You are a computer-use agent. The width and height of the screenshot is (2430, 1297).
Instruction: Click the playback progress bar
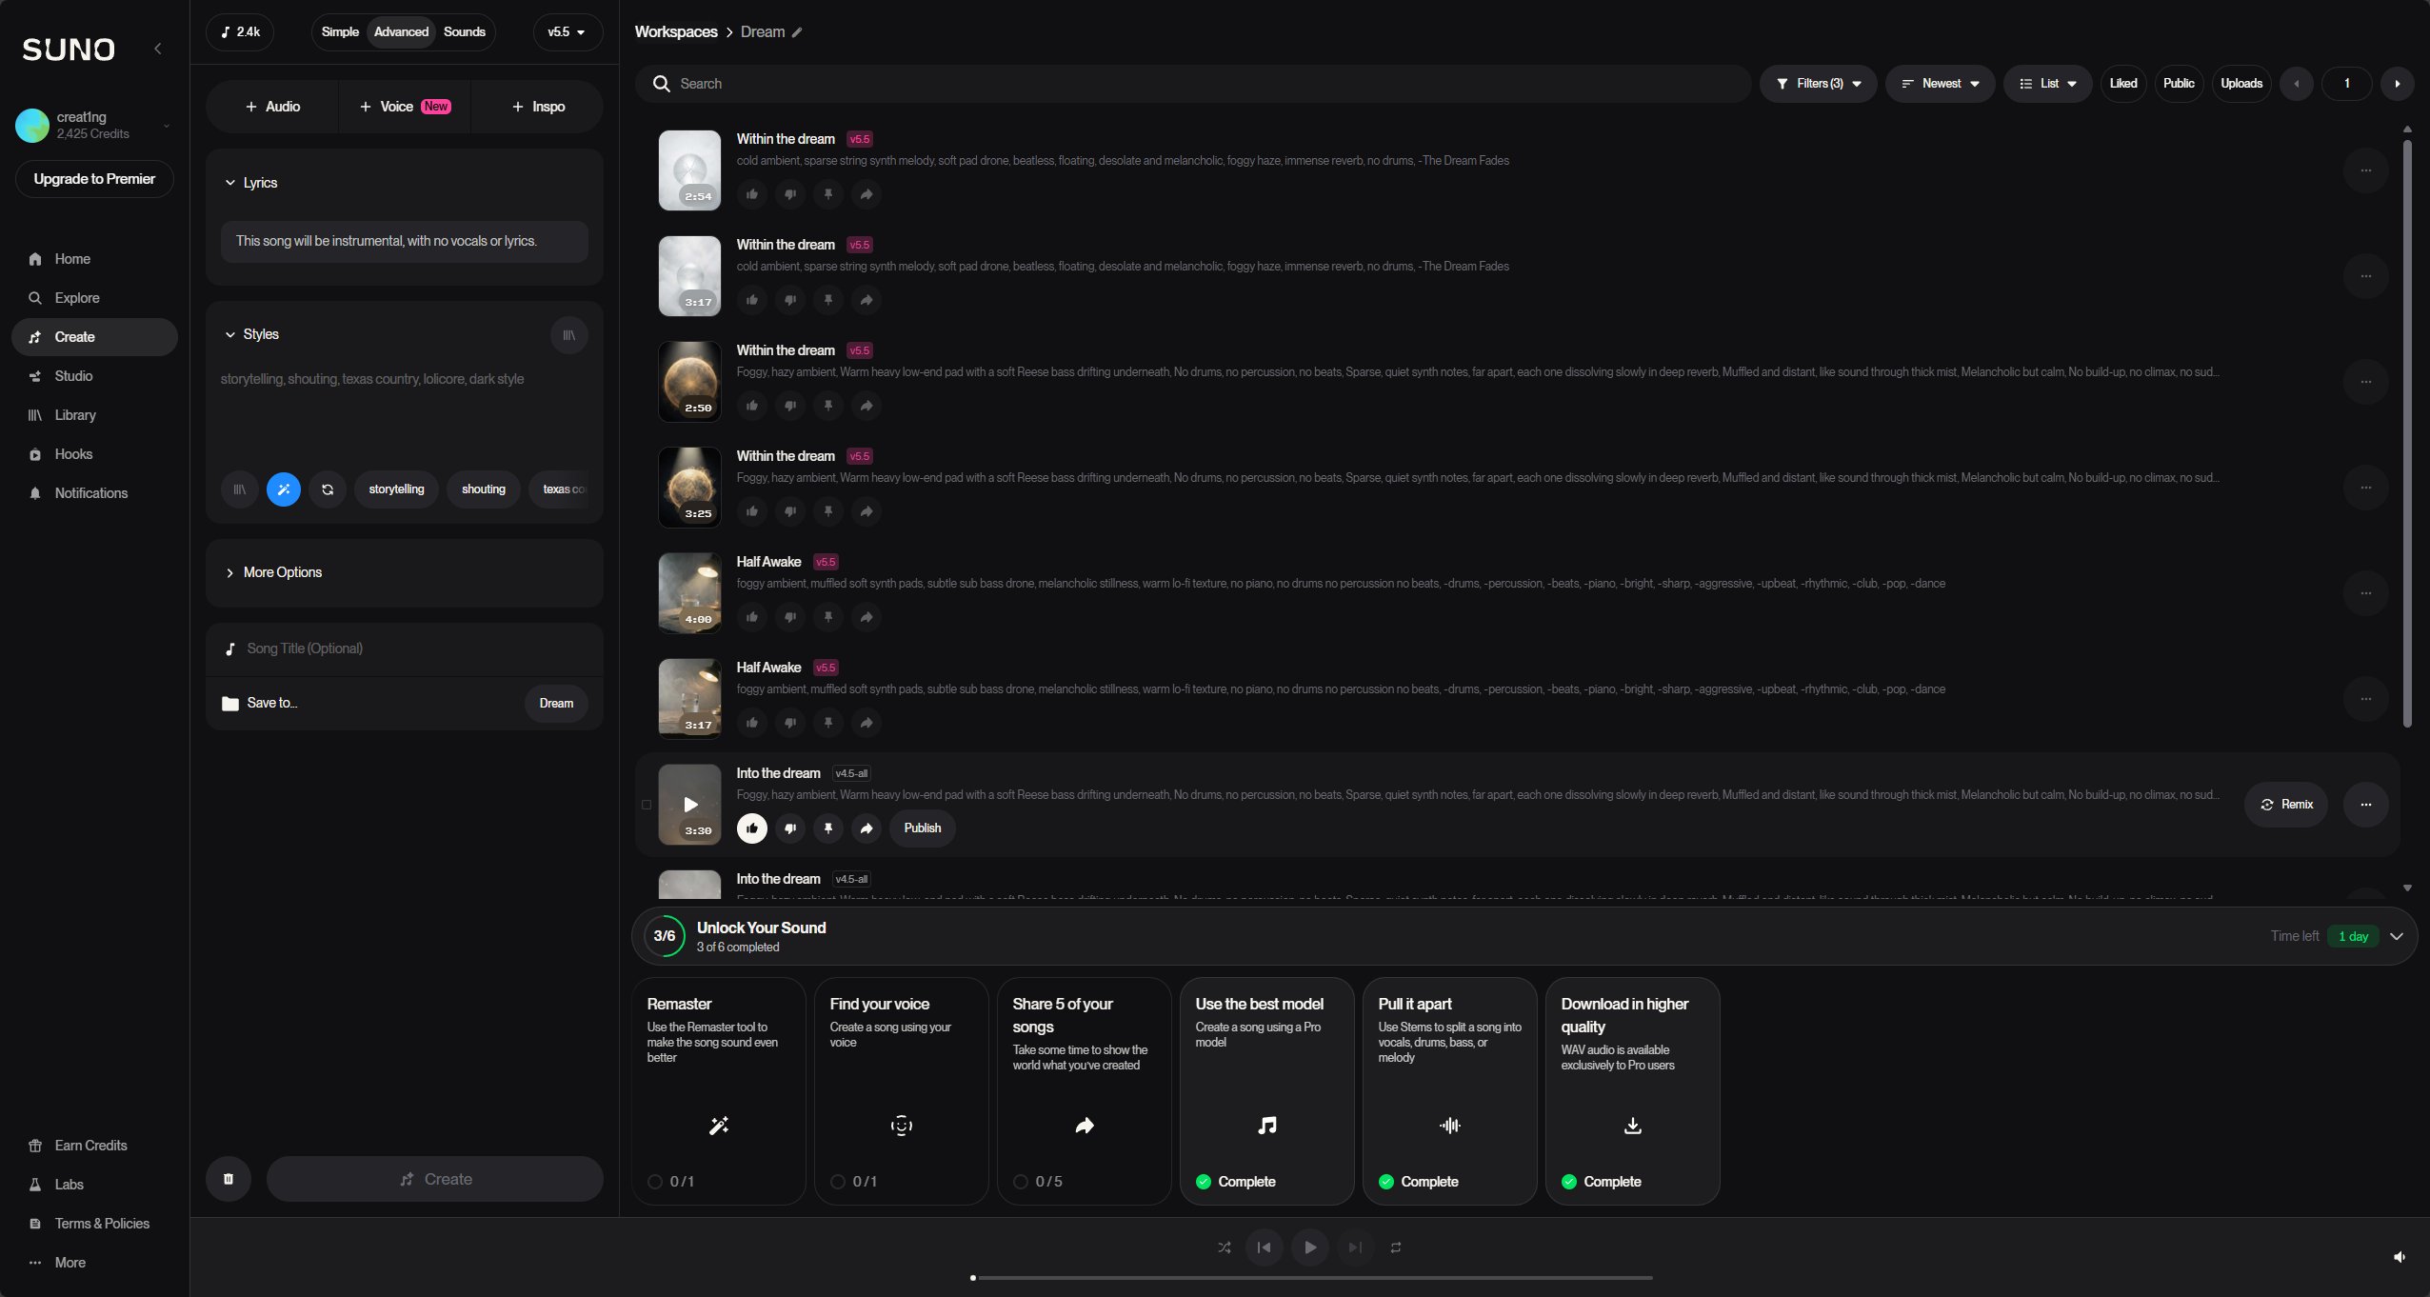[x=1312, y=1278]
